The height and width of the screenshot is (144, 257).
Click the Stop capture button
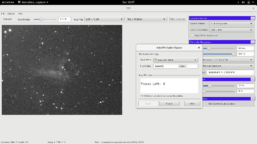click(192, 104)
